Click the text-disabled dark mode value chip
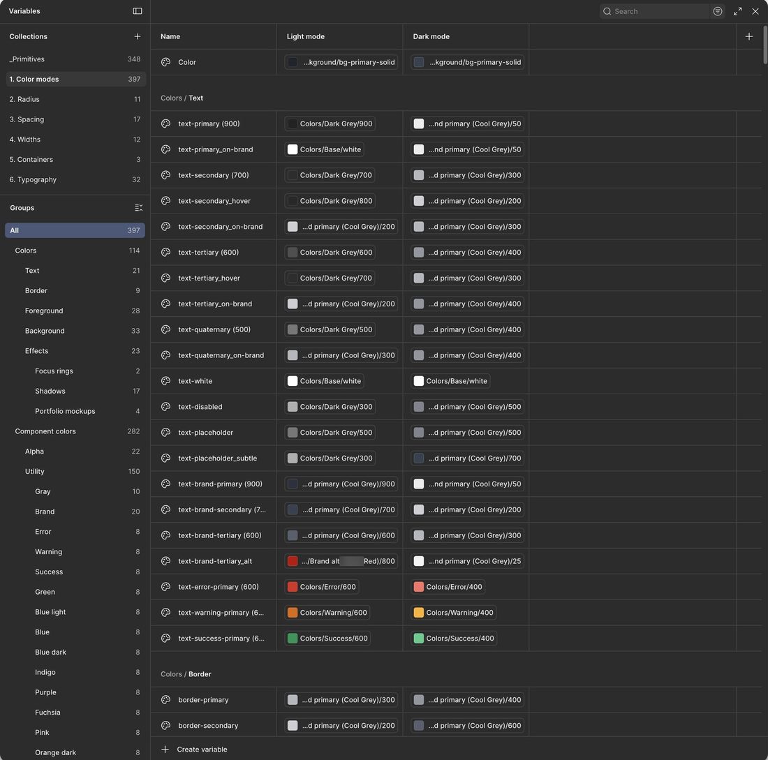 pyautogui.click(x=467, y=406)
